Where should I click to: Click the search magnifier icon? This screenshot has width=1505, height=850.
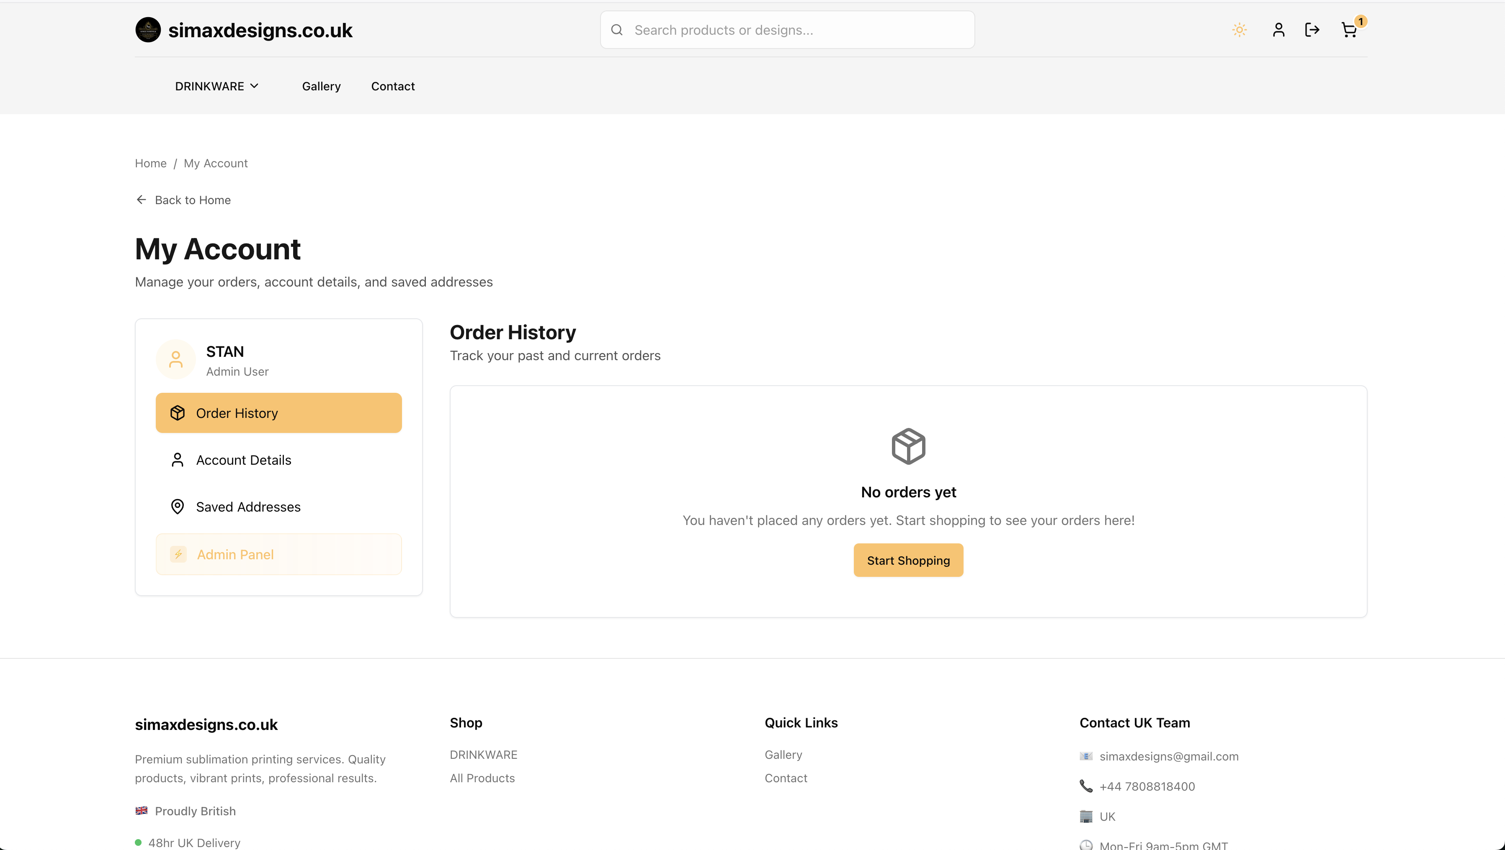(x=617, y=30)
